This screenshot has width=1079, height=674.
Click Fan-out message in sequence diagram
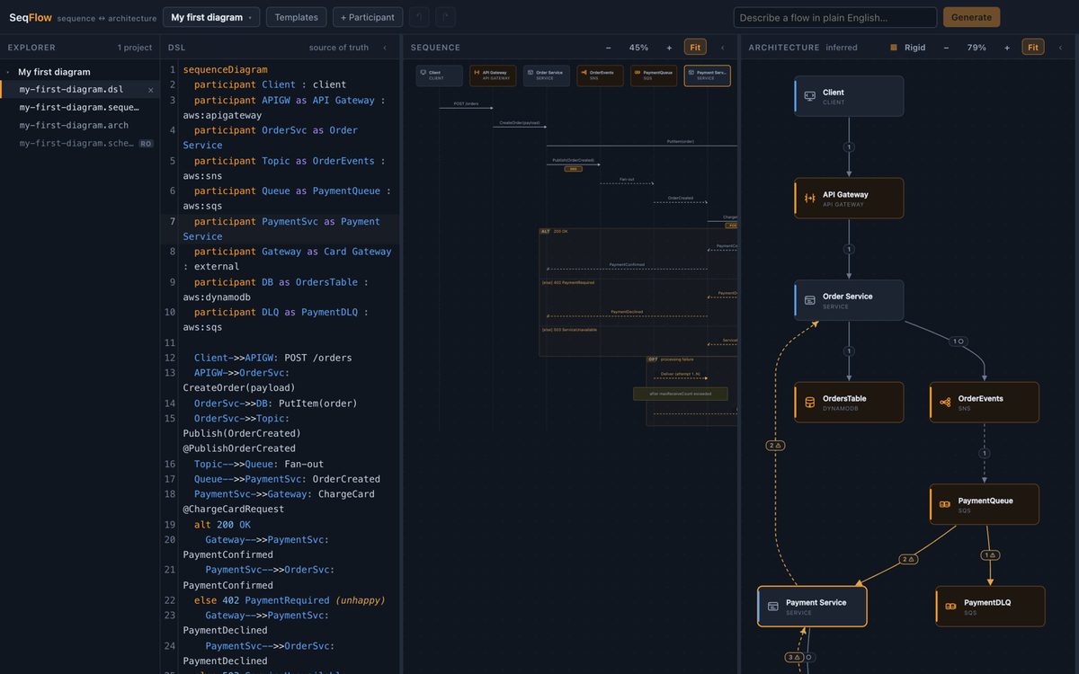click(x=627, y=179)
